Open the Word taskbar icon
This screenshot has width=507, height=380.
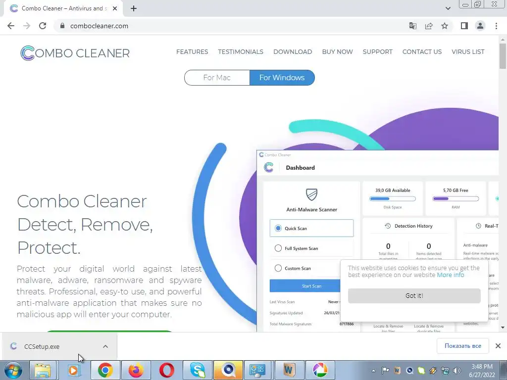tap(289, 370)
